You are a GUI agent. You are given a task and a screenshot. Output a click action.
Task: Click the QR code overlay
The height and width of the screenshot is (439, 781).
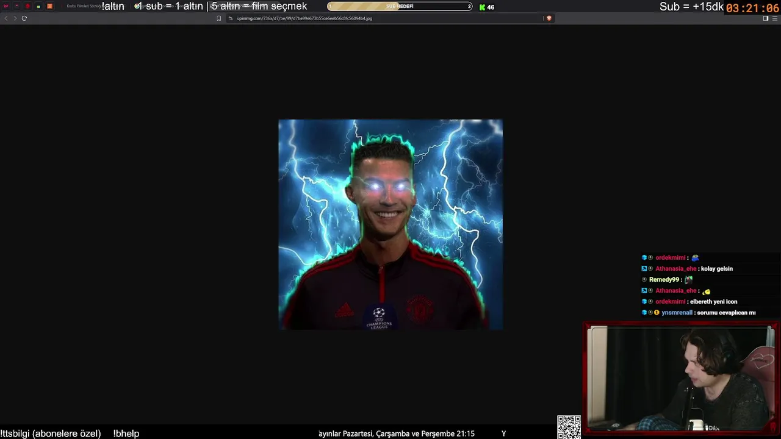point(569,427)
